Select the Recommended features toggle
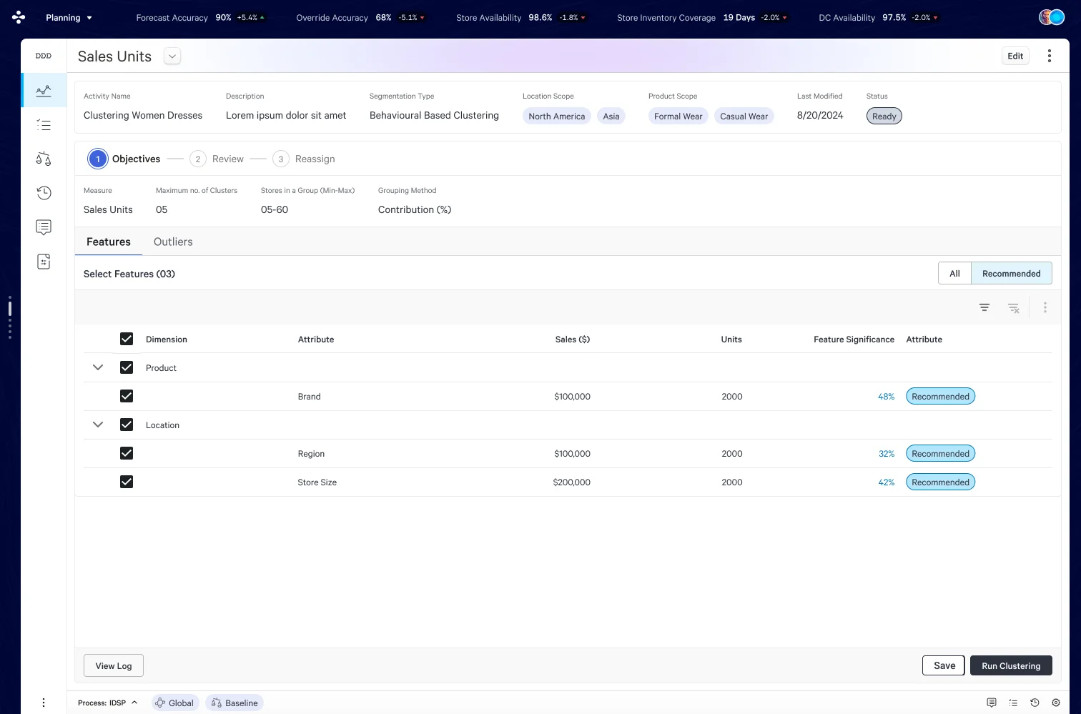 pyautogui.click(x=1011, y=273)
